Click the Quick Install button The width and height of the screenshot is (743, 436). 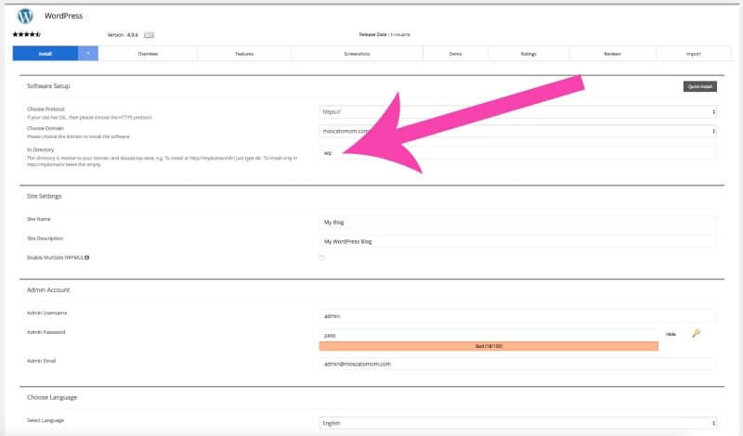click(700, 86)
